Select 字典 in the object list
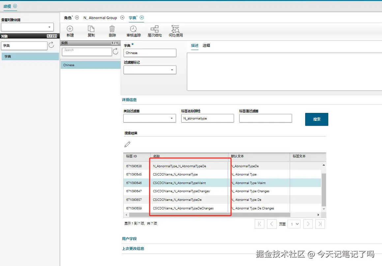This screenshot has height=266, width=382. [30, 57]
